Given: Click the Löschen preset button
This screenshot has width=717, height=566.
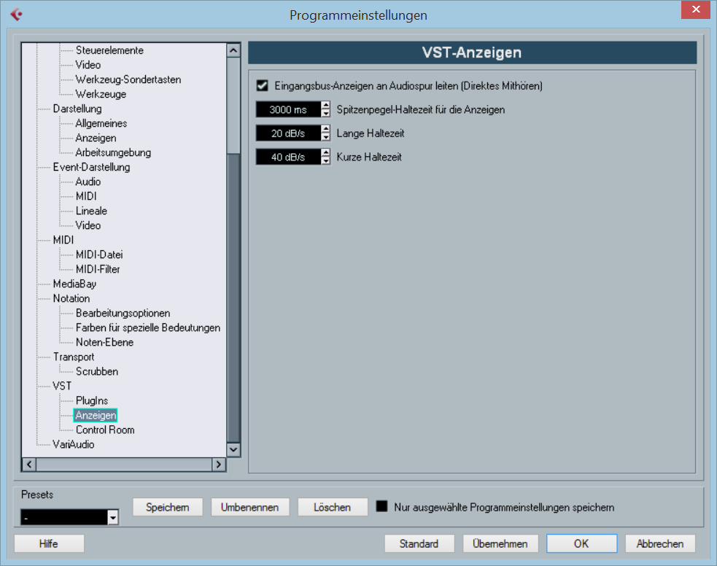Looking at the screenshot, I should point(333,507).
